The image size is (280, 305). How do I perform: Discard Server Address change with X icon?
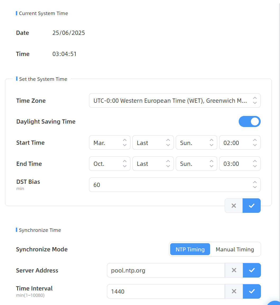pos(234,270)
